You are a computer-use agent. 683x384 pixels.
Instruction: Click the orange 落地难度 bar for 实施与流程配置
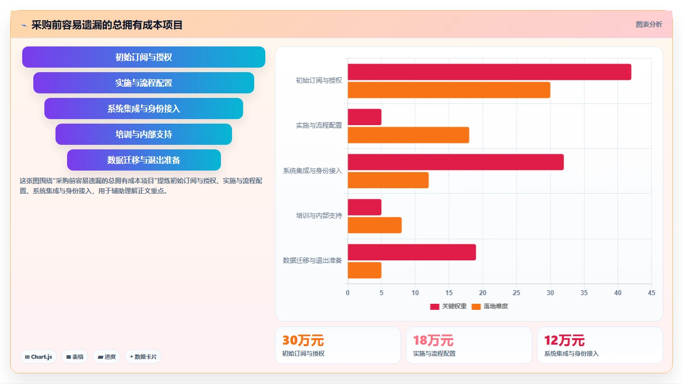point(409,135)
